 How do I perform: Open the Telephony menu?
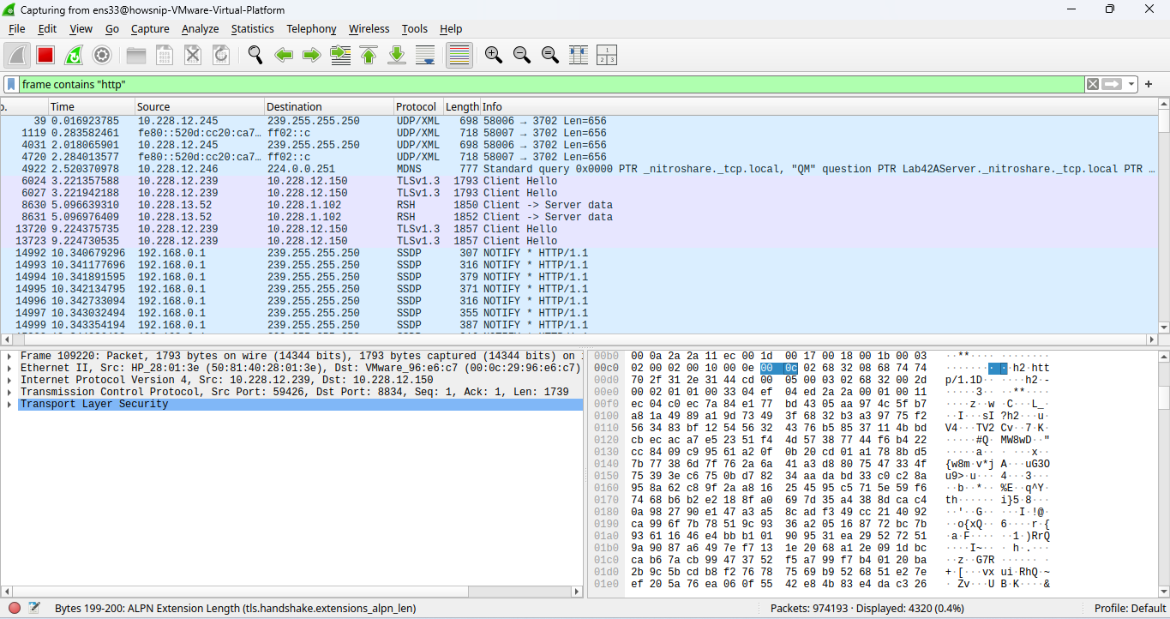(x=311, y=28)
